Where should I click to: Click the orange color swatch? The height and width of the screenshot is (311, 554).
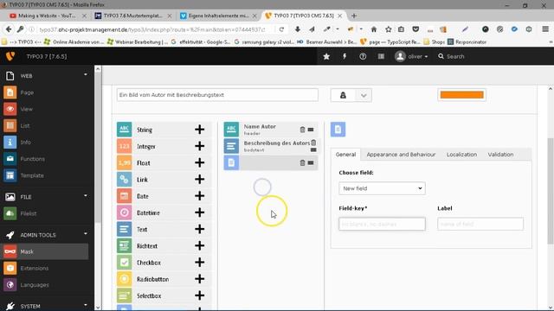[461, 95]
